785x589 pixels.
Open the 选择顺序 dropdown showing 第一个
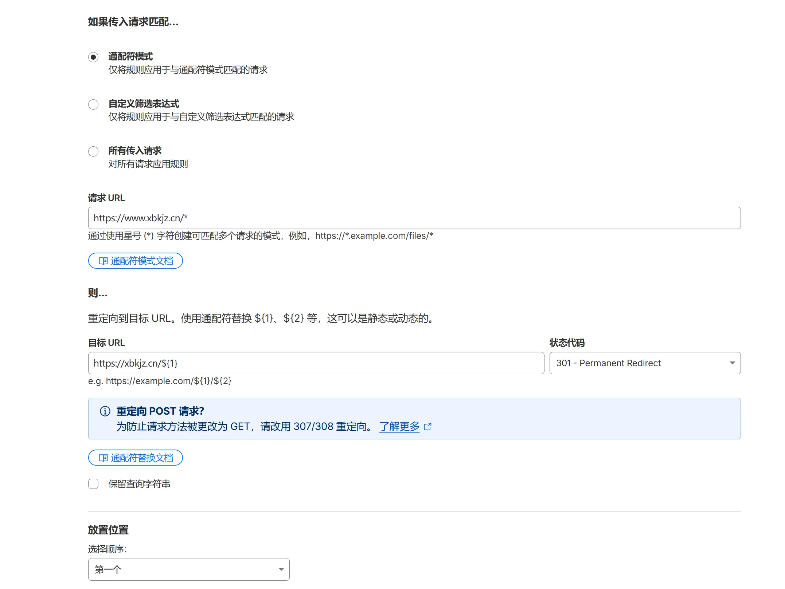189,569
